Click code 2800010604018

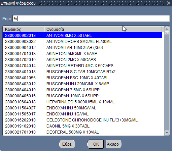[x=20, y=102]
